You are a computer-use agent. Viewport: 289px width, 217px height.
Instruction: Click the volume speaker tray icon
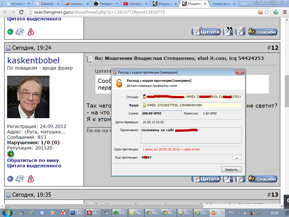click(x=245, y=213)
